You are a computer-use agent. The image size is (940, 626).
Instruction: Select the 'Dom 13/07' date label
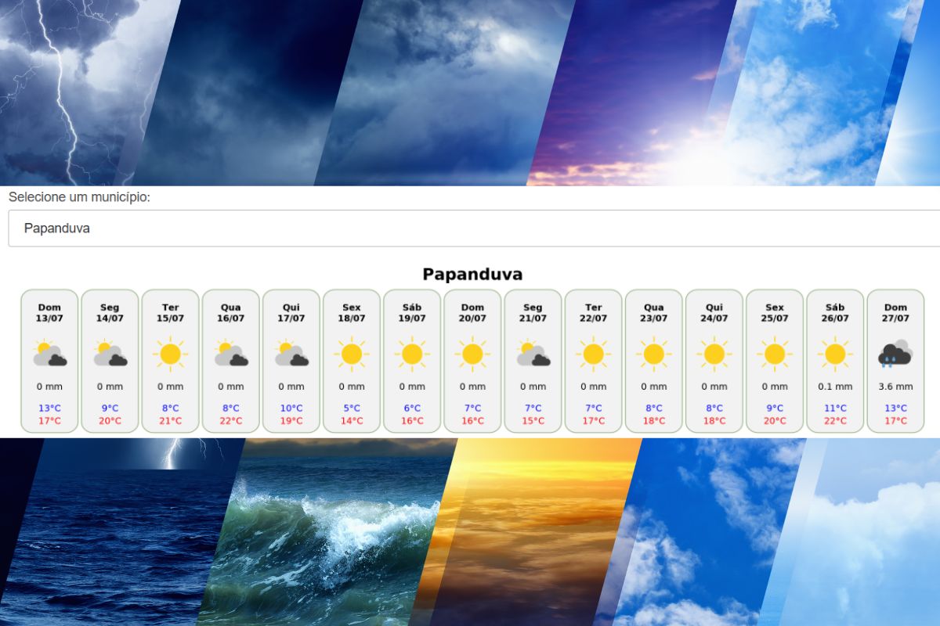(x=49, y=313)
